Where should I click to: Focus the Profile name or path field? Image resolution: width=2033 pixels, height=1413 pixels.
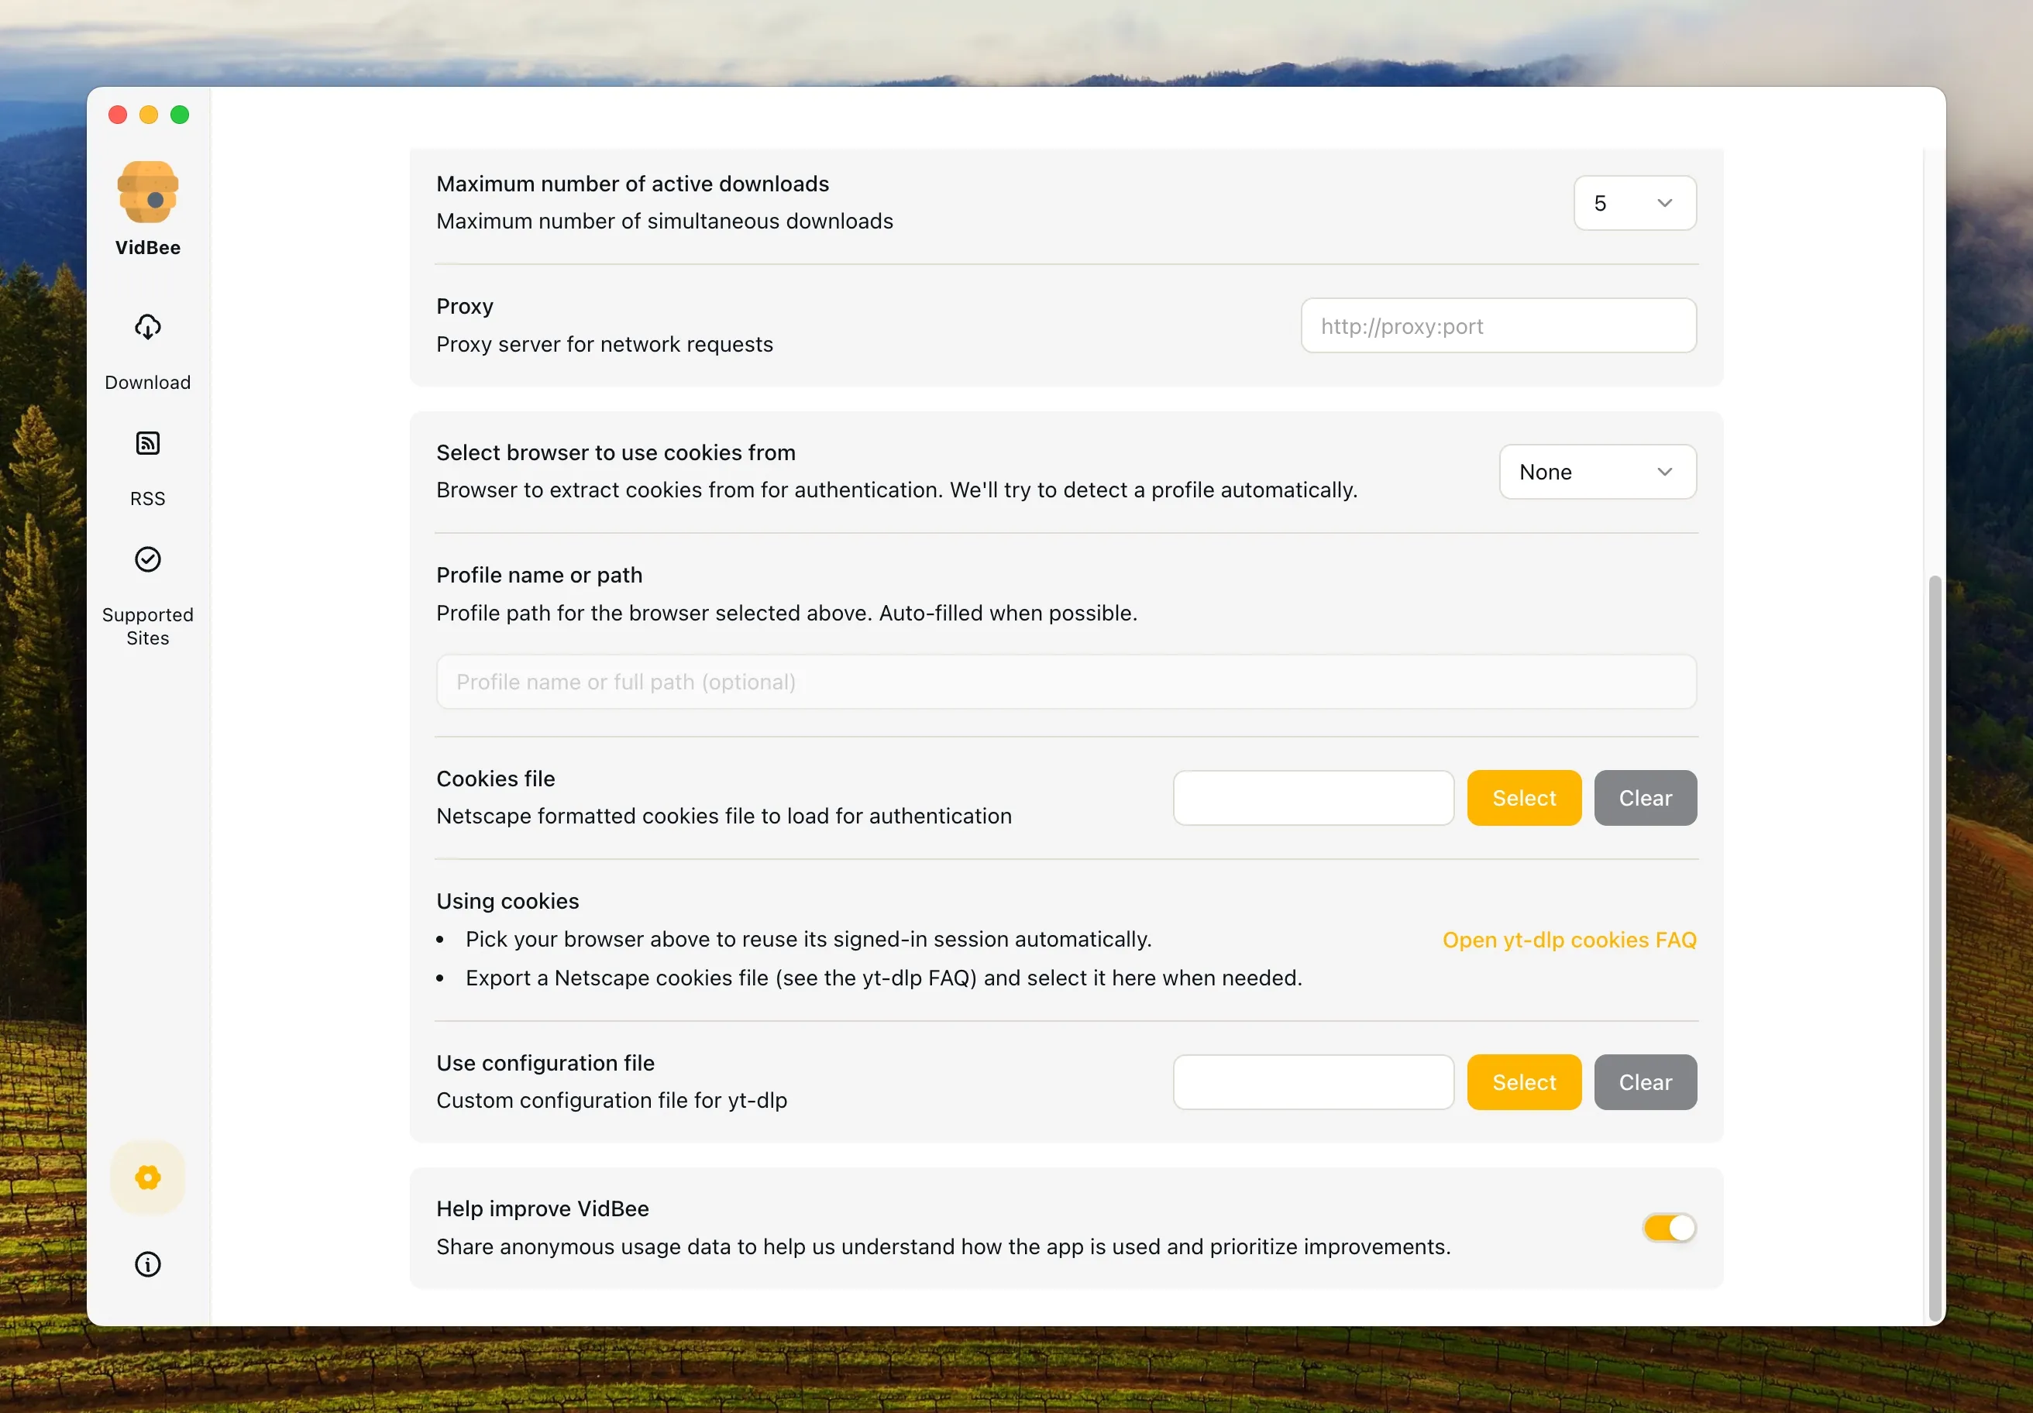point(1066,682)
